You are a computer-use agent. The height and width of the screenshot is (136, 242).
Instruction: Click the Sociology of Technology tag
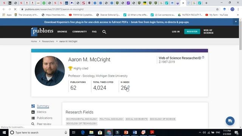(81, 124)
